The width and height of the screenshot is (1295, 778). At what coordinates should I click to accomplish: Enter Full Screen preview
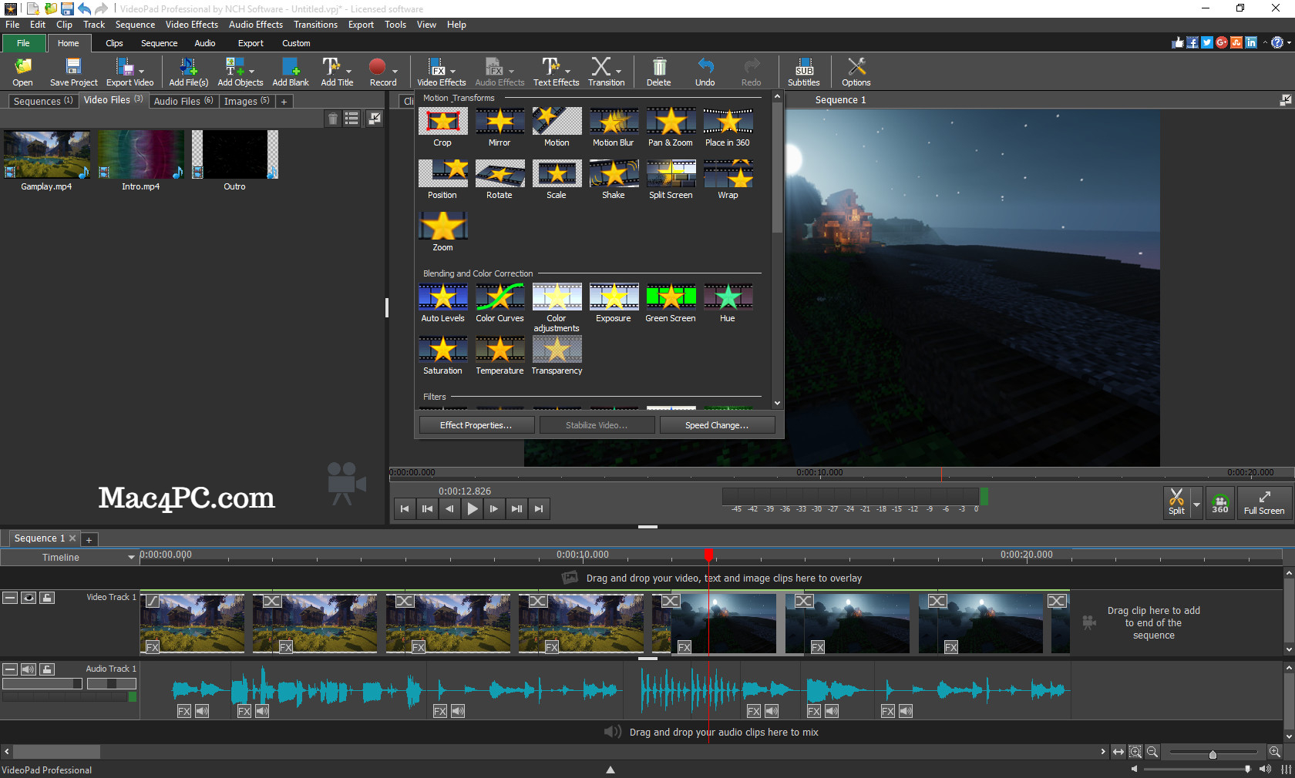[x=1264, y=503]
